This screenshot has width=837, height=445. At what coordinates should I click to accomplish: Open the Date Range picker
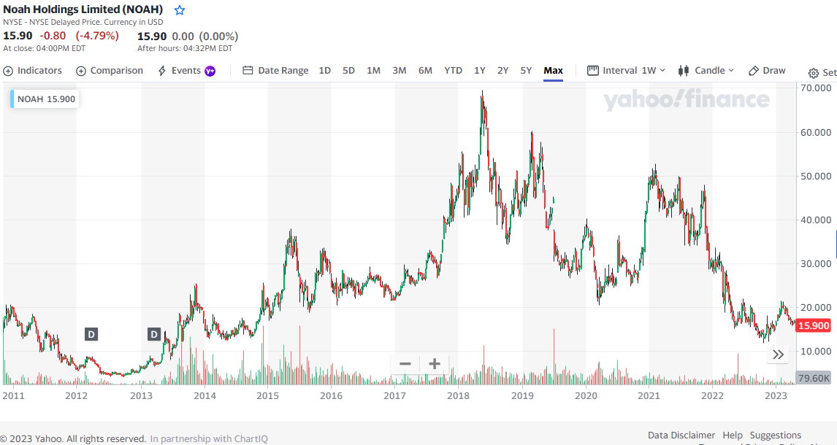point(275,70)
